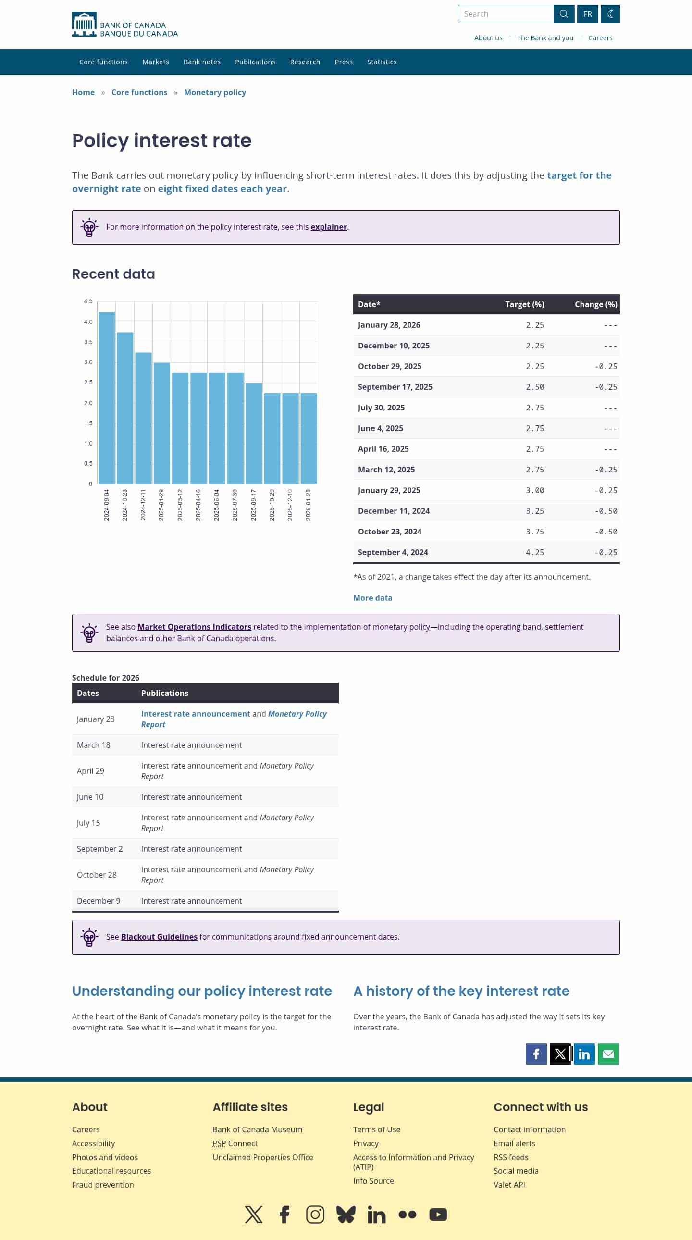
Task: Click the footer LinkedIn icon
Action: [376, 1215]
